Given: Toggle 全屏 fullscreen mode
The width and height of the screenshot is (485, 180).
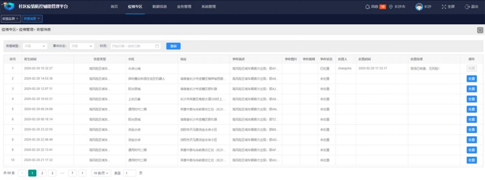Looking at the screenshot, I should coord(448,7).
